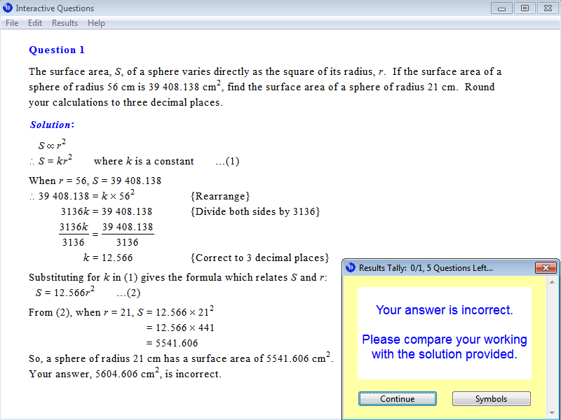Click the 'Solution:' heading
The height and width of the screenshot is (420, 561).
pos(52,125)
